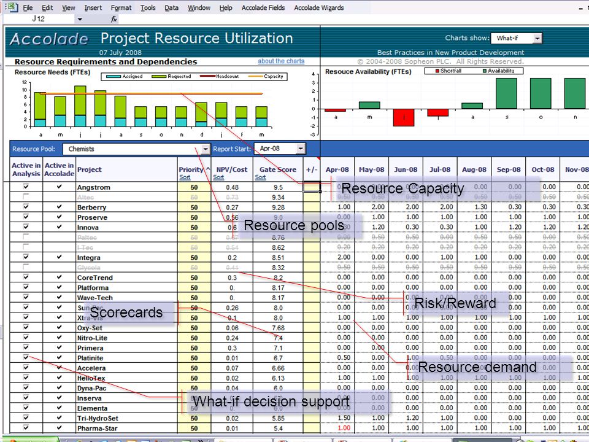
Task: Select the +/- cell in Angstrom row
Action: coord(312,187)
